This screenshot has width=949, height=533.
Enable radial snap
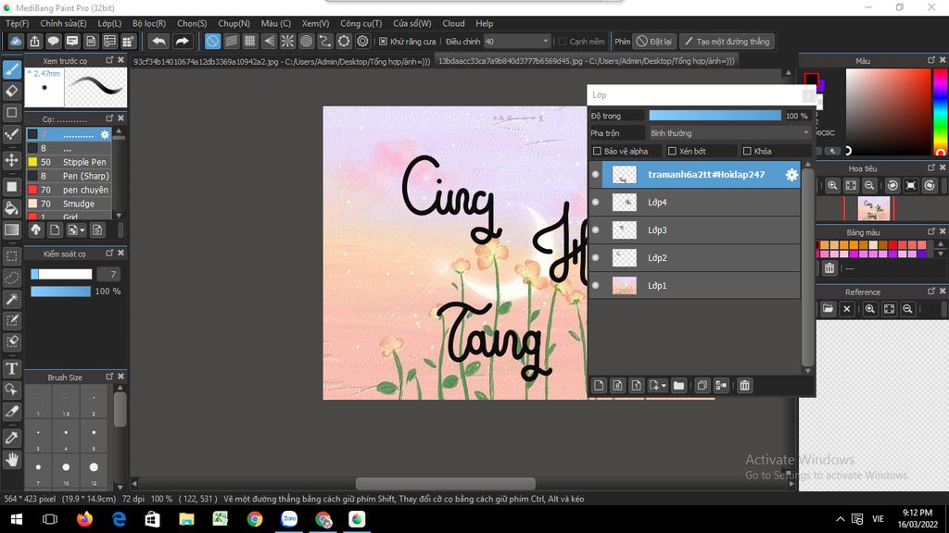287,41
